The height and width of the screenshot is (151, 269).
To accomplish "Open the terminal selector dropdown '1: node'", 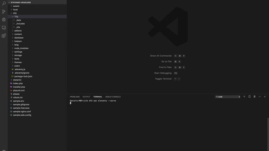I will (228, 97).
